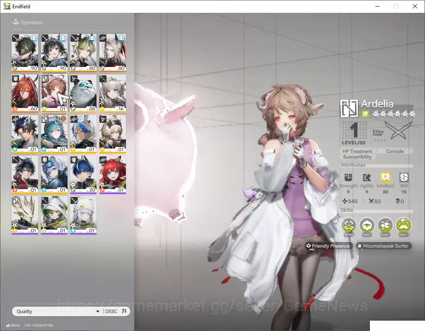Click the lock icon on Mountainpeak Surfer
This screenshot has width=425, height=331.
point(360,246)
